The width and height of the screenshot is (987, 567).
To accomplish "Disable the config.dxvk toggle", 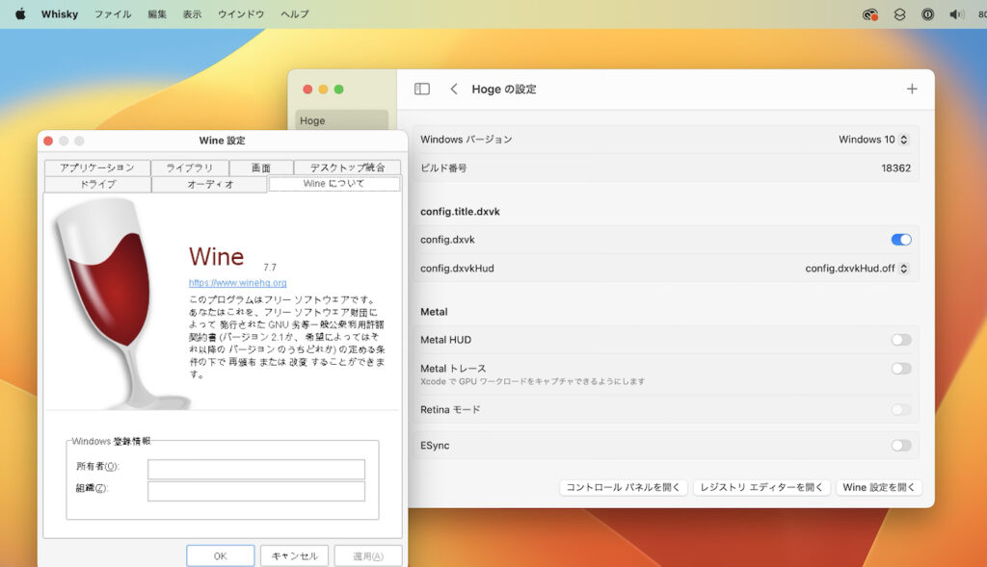I will pyautogui.click(x=901, y=239).
